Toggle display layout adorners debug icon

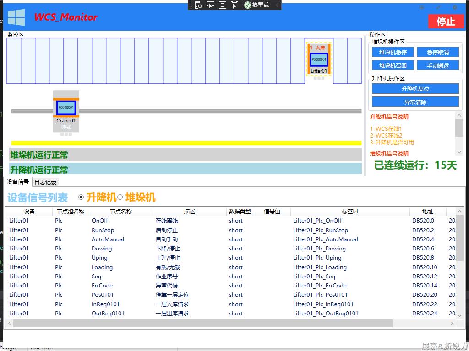pyautogui.click(x=223, y=5)
